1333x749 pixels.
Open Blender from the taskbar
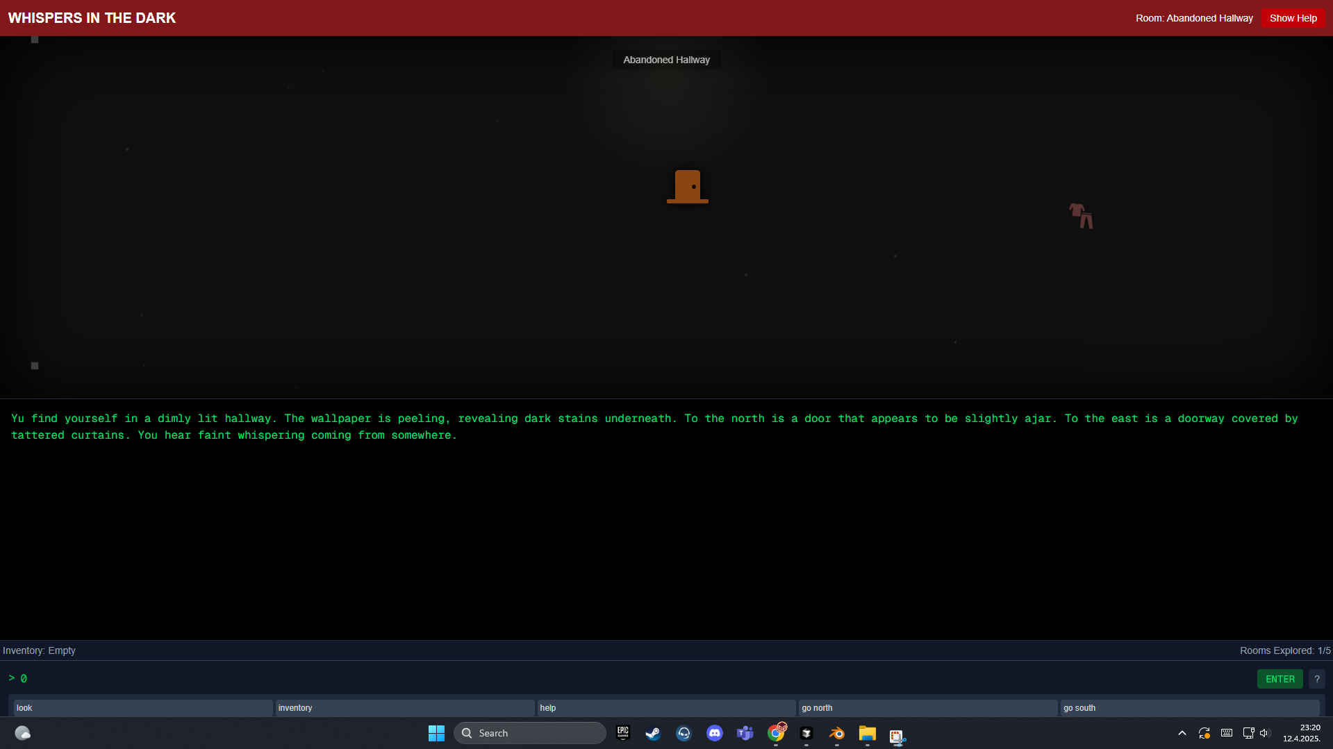click(837, 733)
